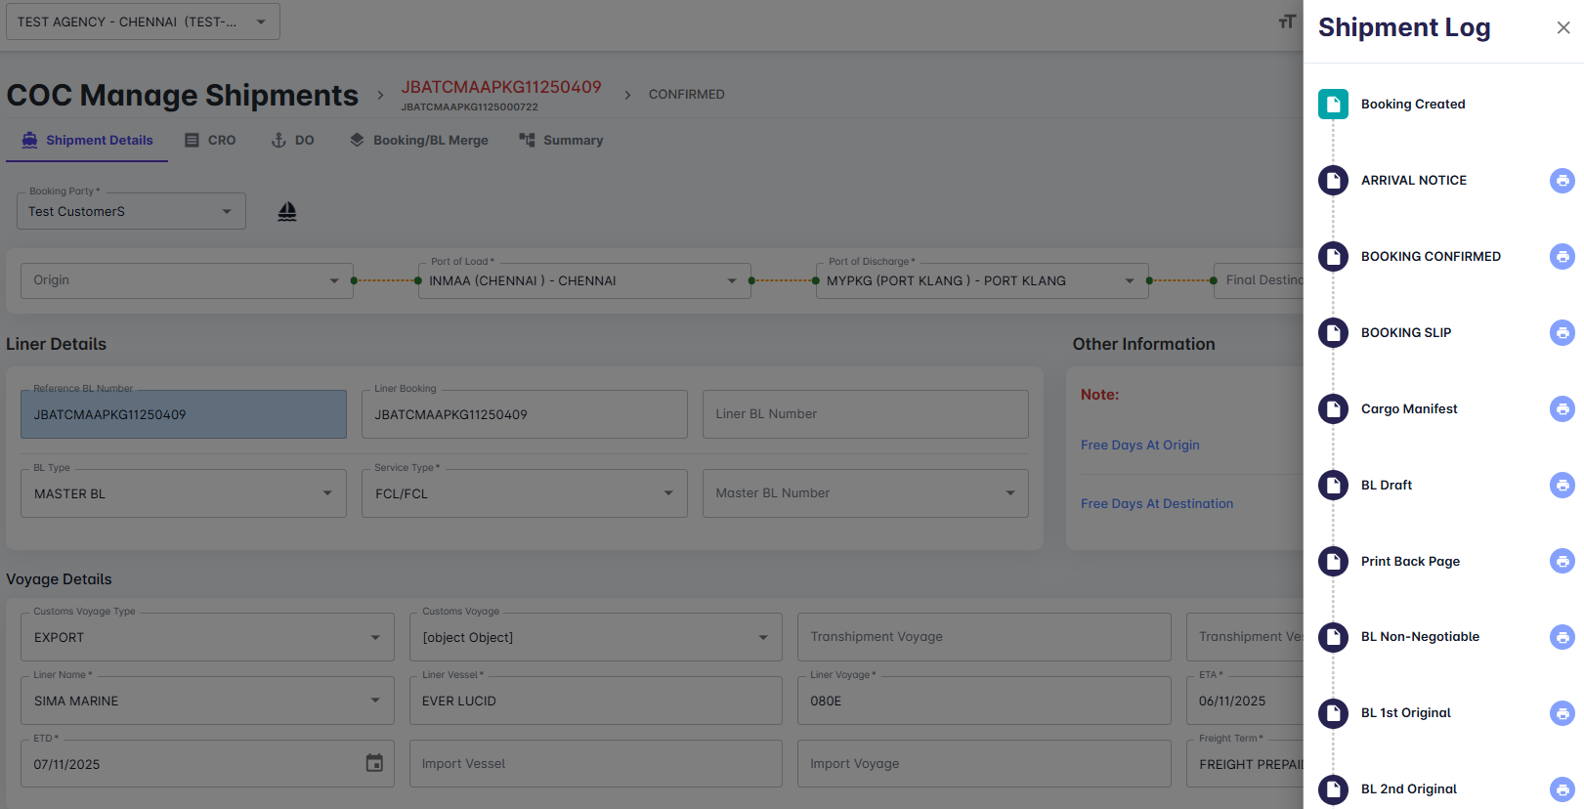
Task: Go to the Summary tab
Action: tap(561, 141)
